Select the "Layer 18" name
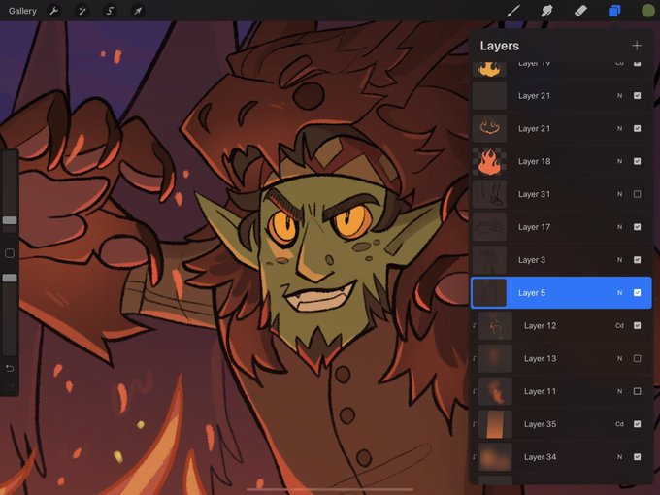The image size is (660, 495). 534,161
